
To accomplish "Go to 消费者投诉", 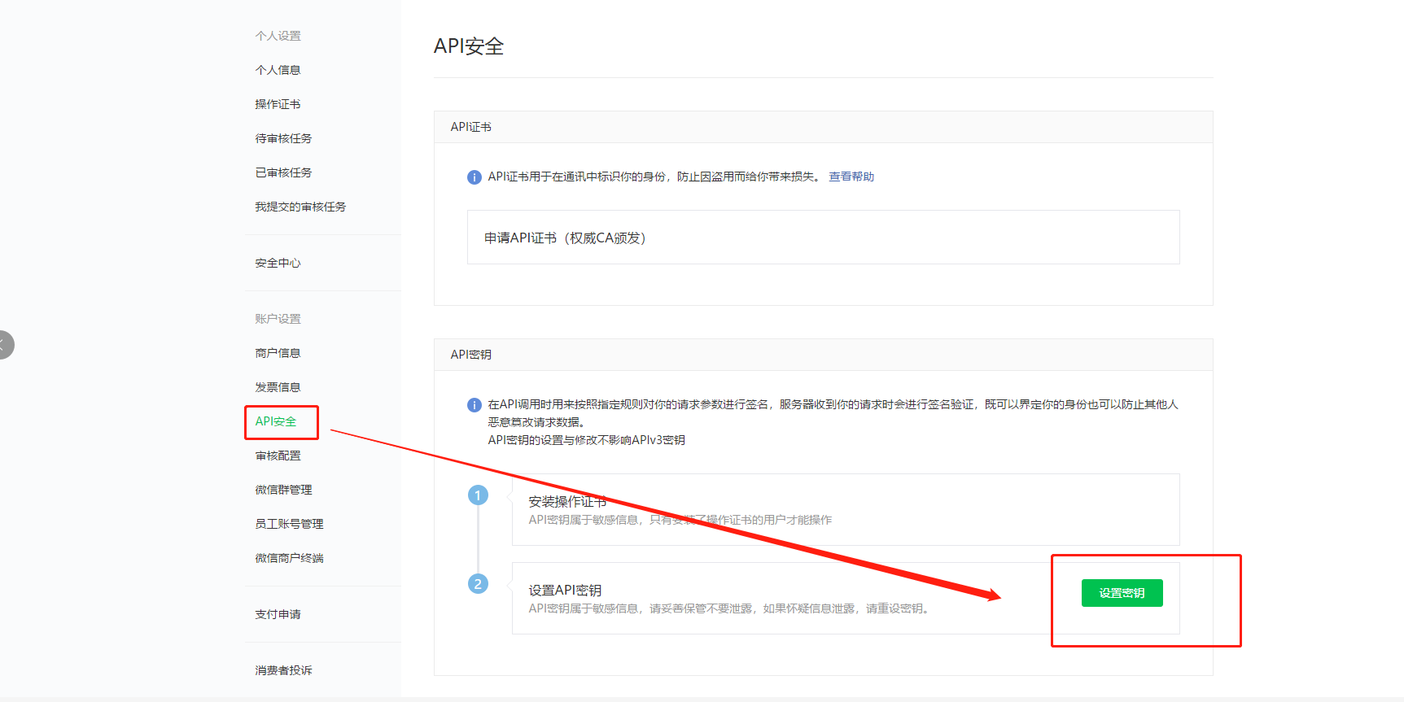I will click(283, 670).
